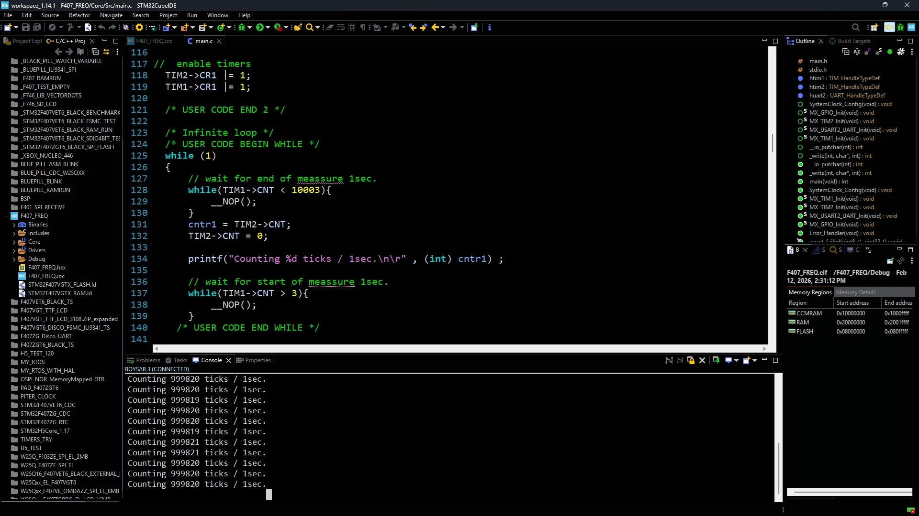The image size is (919, 516).
Task: Click the magnifier Search toolbar icon
Action: coord(310,27)
